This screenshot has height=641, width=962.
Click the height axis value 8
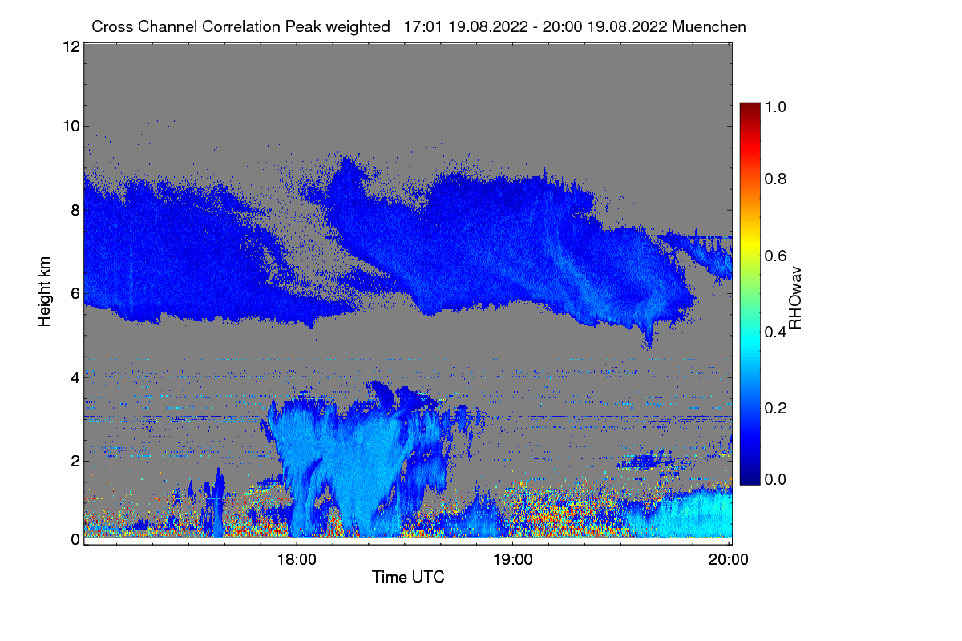click(x=75, y=210)
